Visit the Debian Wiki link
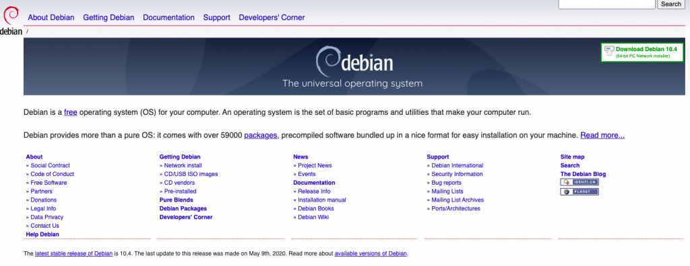Screen dimensions: 690x266 click(x=313, y=217)
